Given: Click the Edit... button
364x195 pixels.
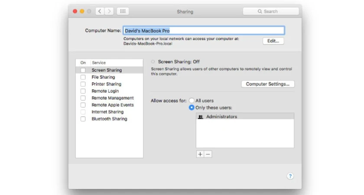Looking at the screenshot, I should coord(273,41).
